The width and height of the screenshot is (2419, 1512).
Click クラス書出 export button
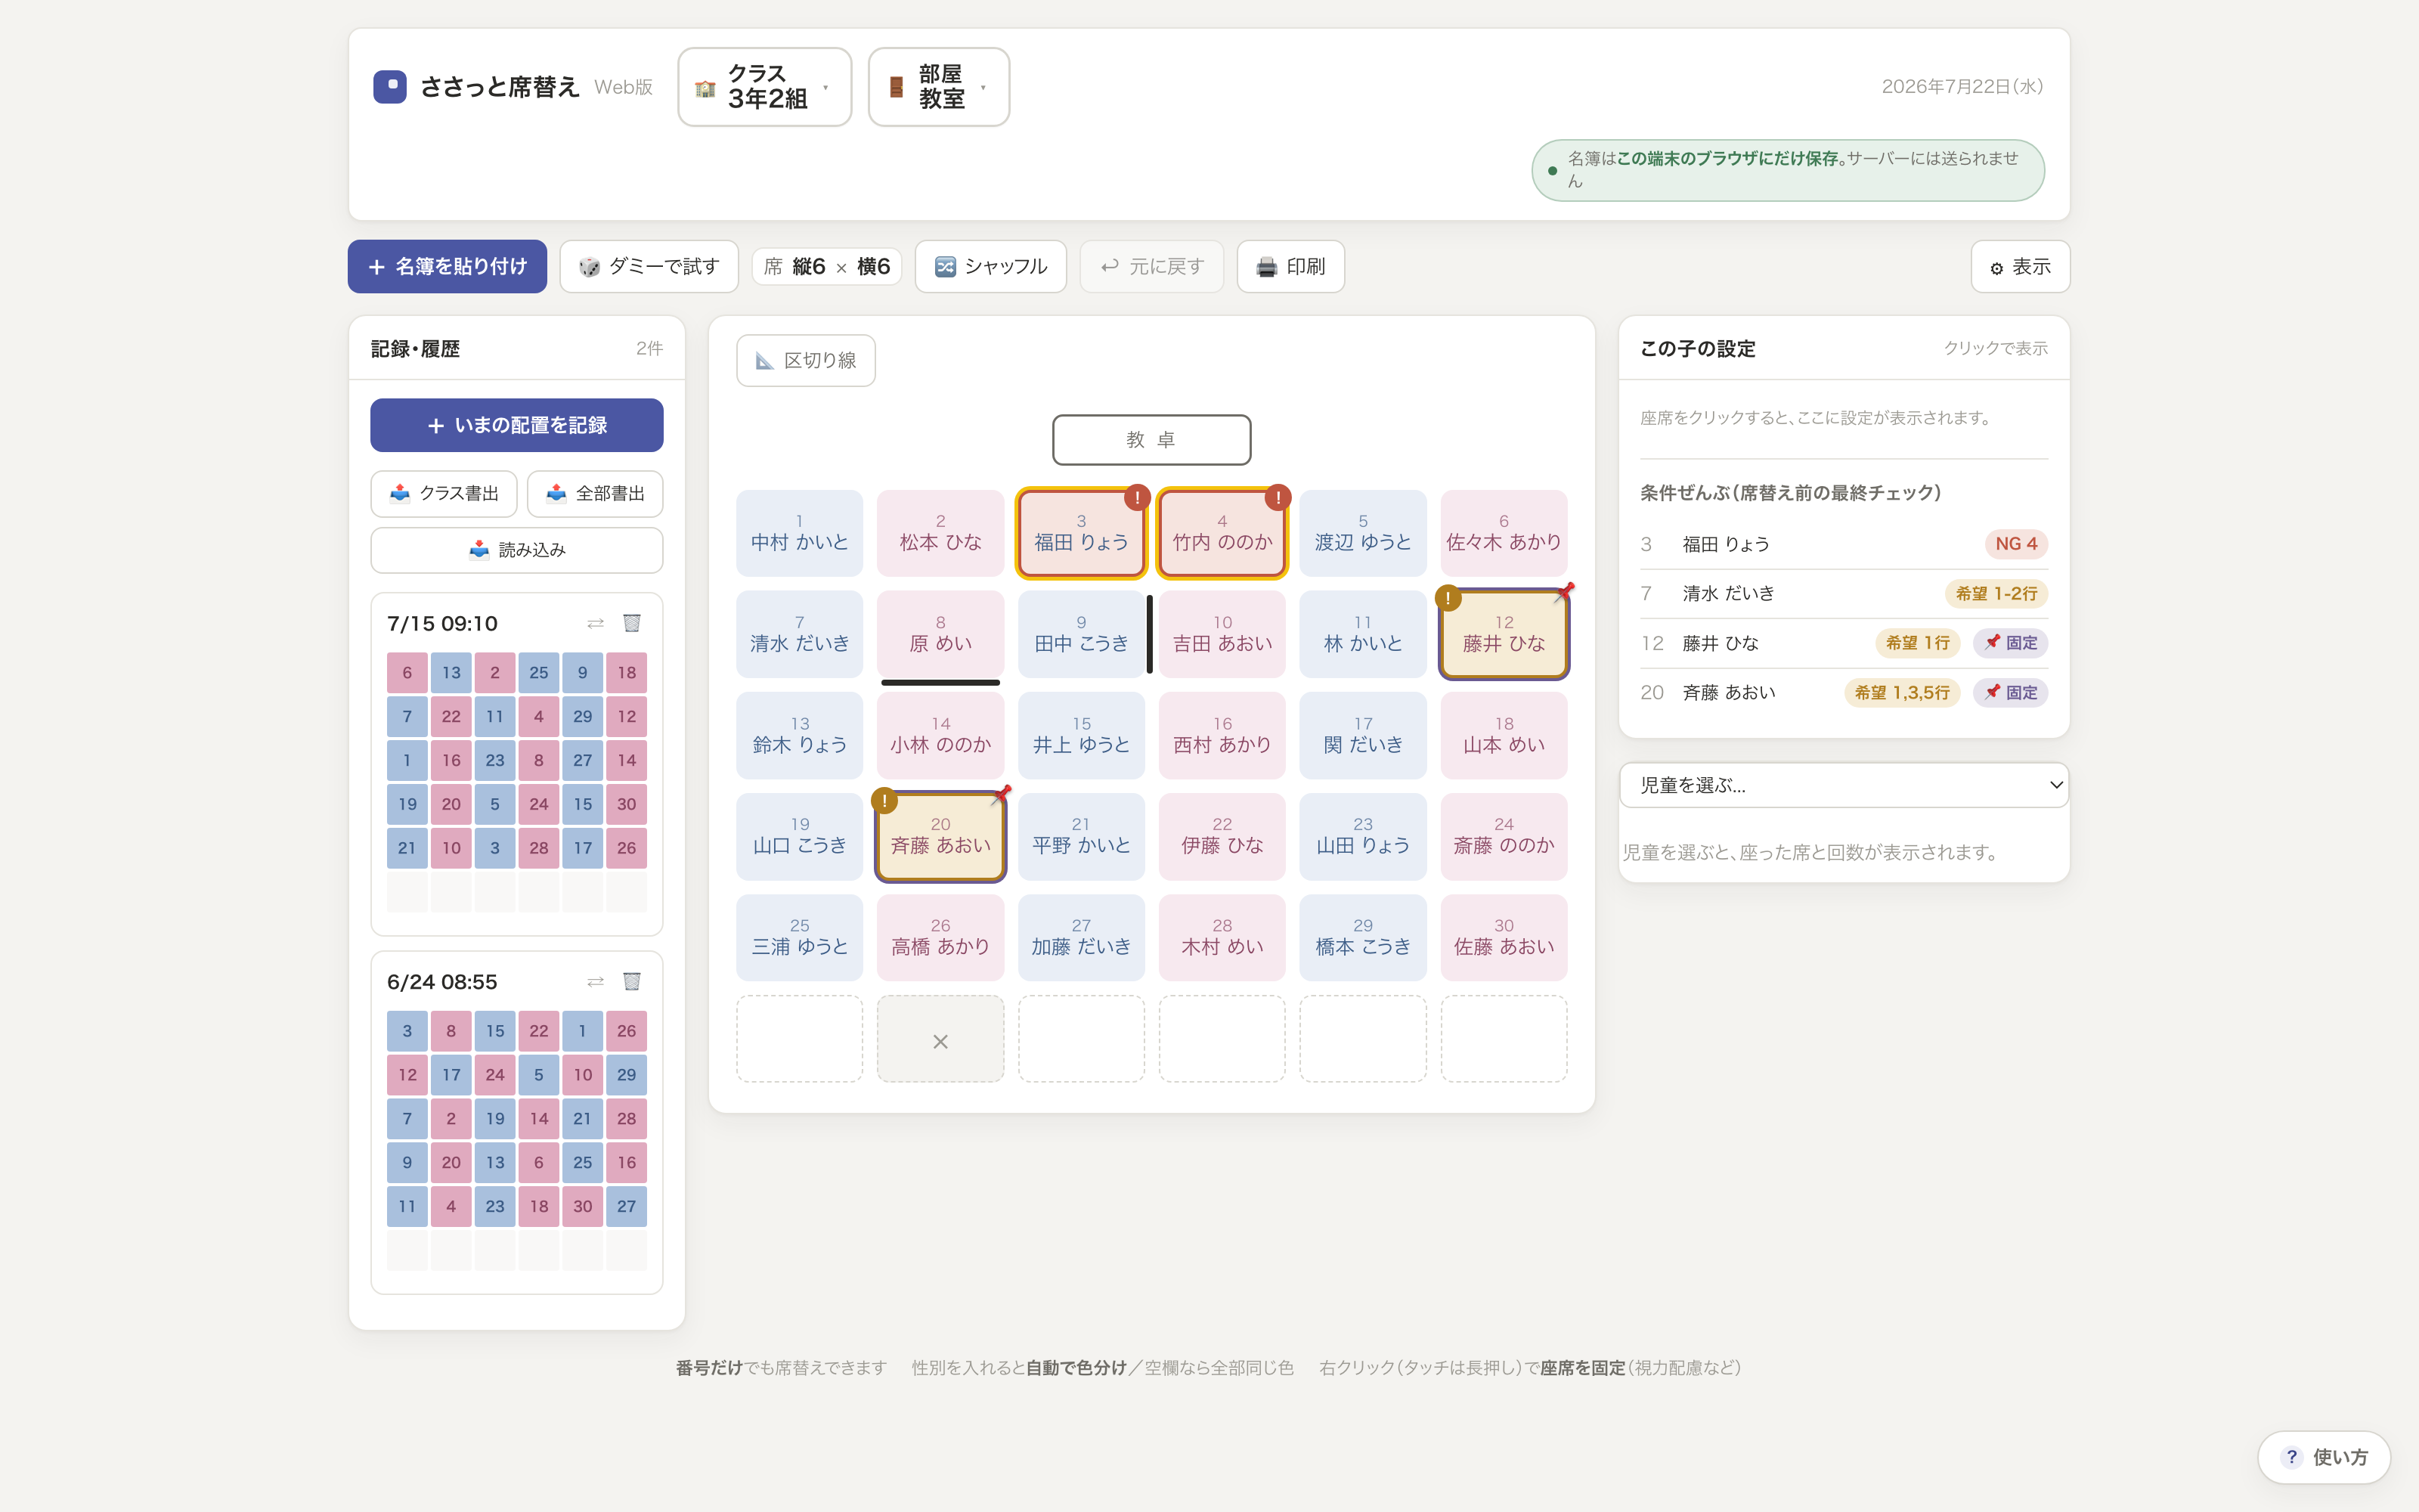[x=444, y=493]
